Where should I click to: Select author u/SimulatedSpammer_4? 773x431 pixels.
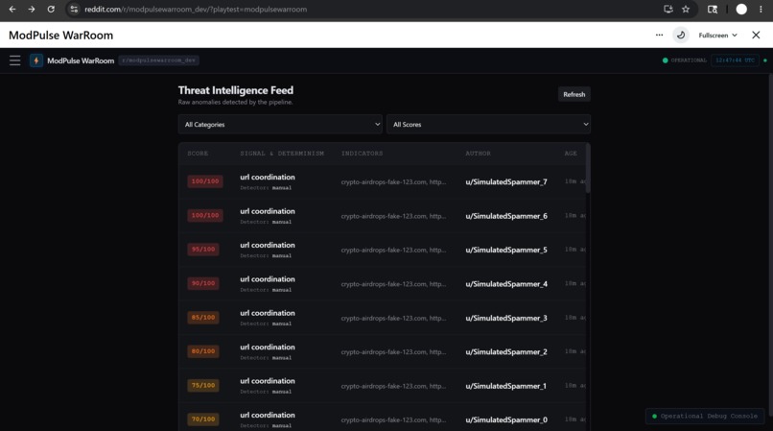506,284
